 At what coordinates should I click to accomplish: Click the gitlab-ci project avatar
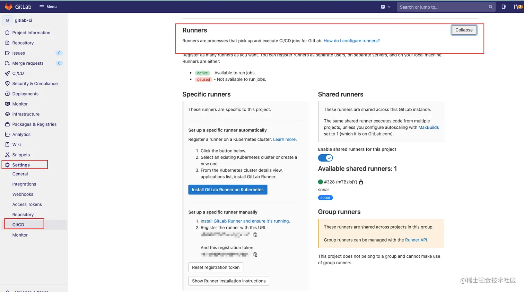[7, 20]
